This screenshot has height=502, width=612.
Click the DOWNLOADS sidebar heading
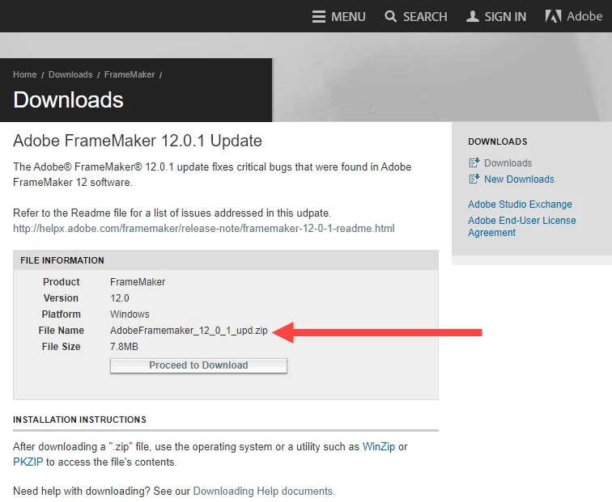(498, 141)
